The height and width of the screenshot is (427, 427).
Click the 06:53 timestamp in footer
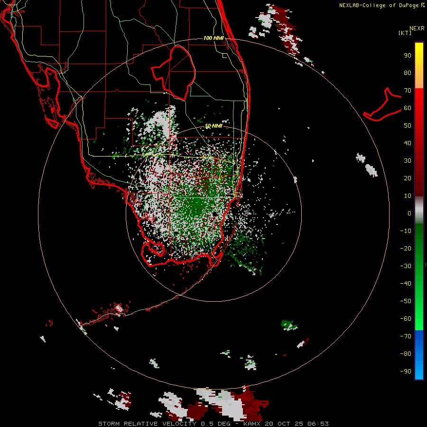(318, 424)
